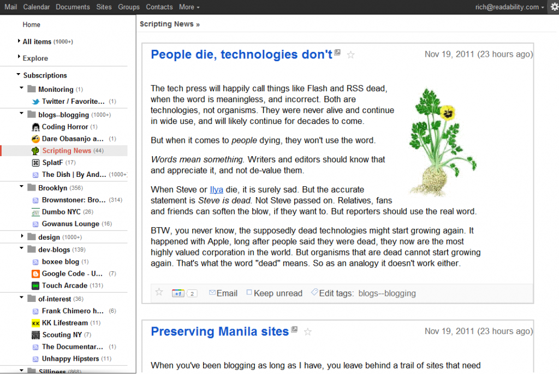Collapse the Monitoring folder
Screen dimensions: 559x374
tap(21, 87)
